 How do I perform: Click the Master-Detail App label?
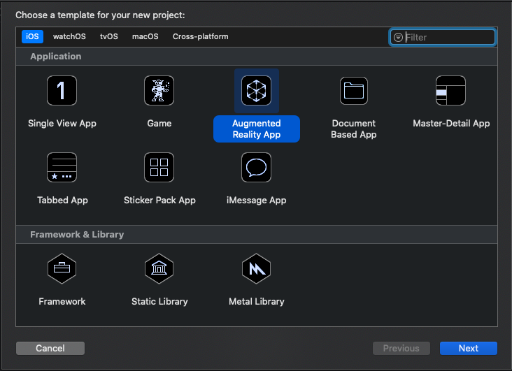point(451,124)
